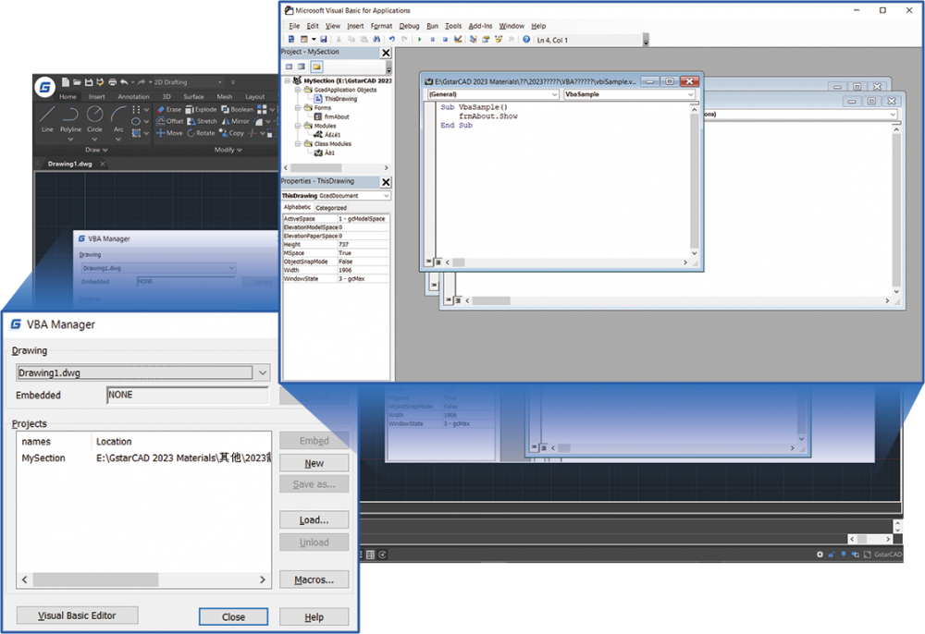Click the Design Mode icon in VBA toolbar
This screenshot has width=925, height=634.
pyautogui.click(x=458, y=40)
